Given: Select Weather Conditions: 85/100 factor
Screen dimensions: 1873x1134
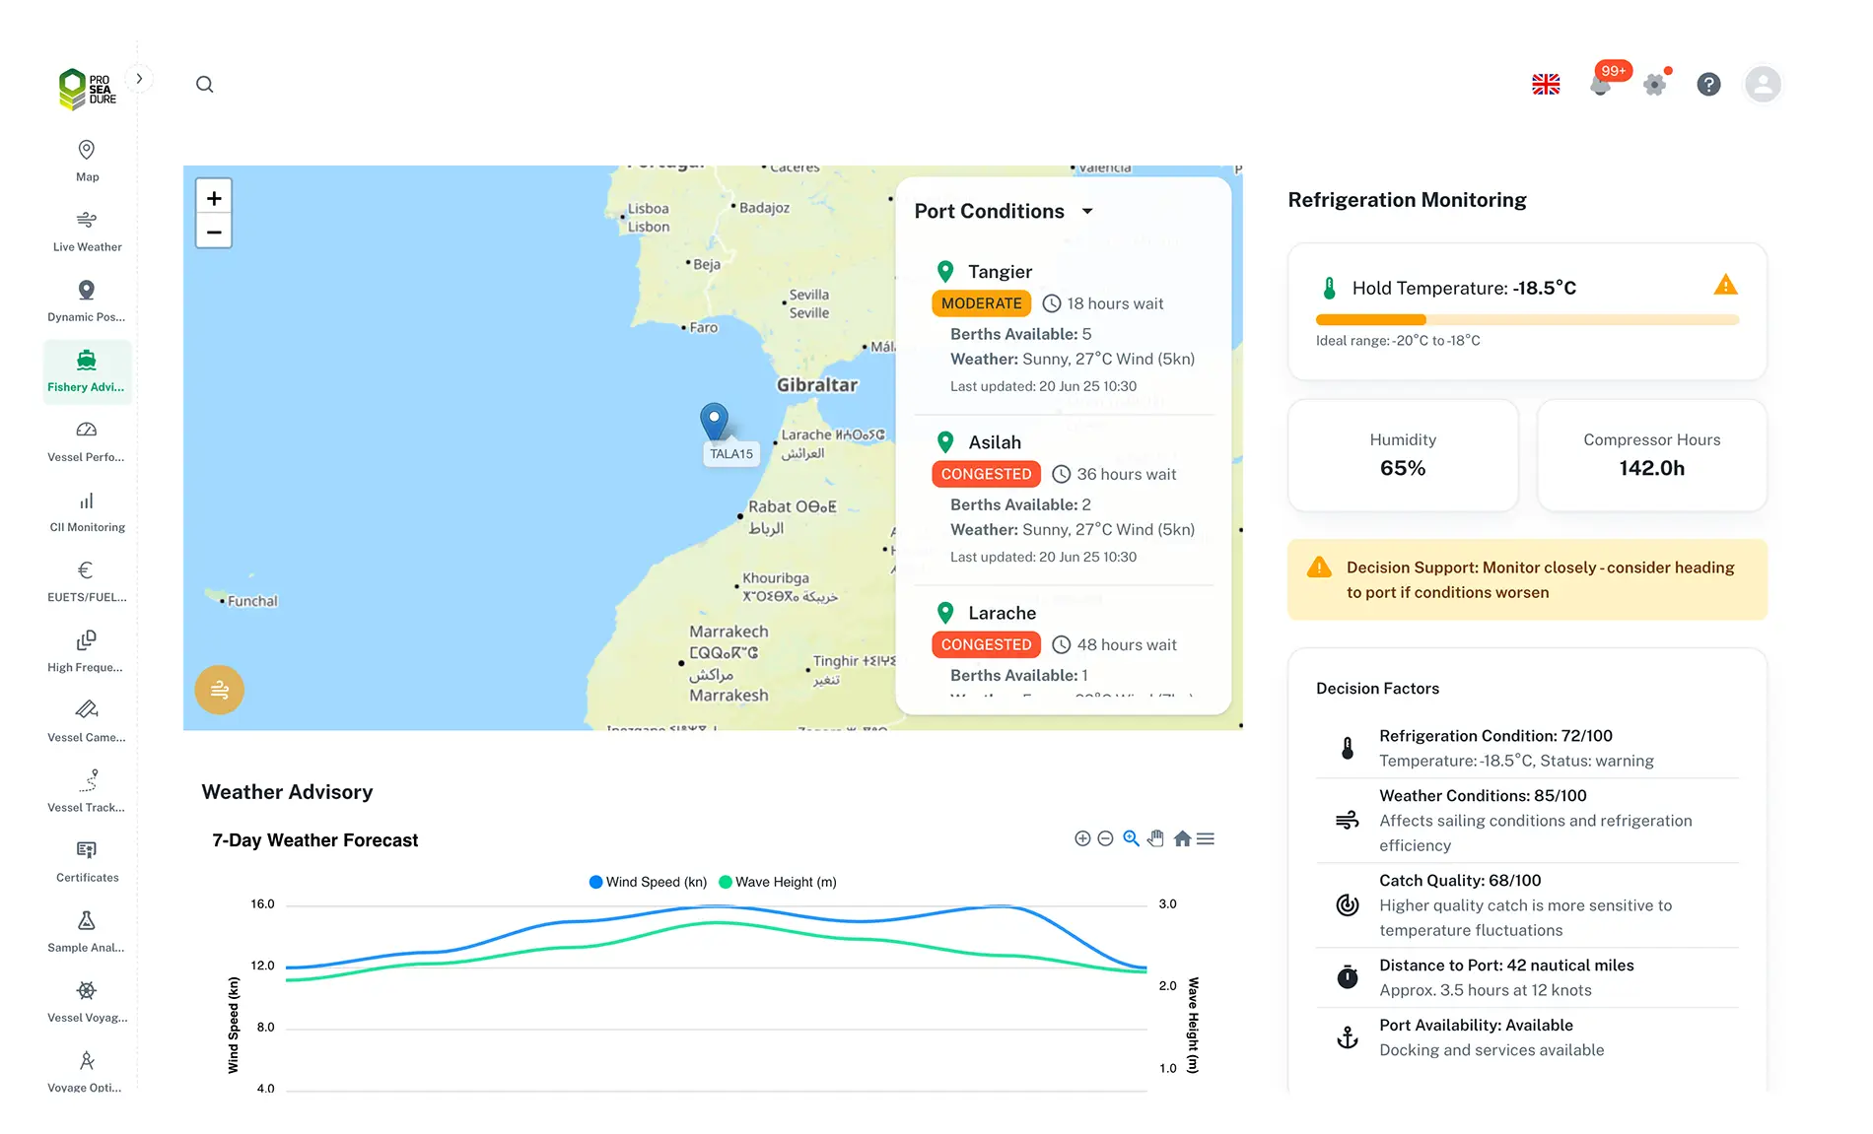Looking at the screenshot, I should pos(1527,820).
